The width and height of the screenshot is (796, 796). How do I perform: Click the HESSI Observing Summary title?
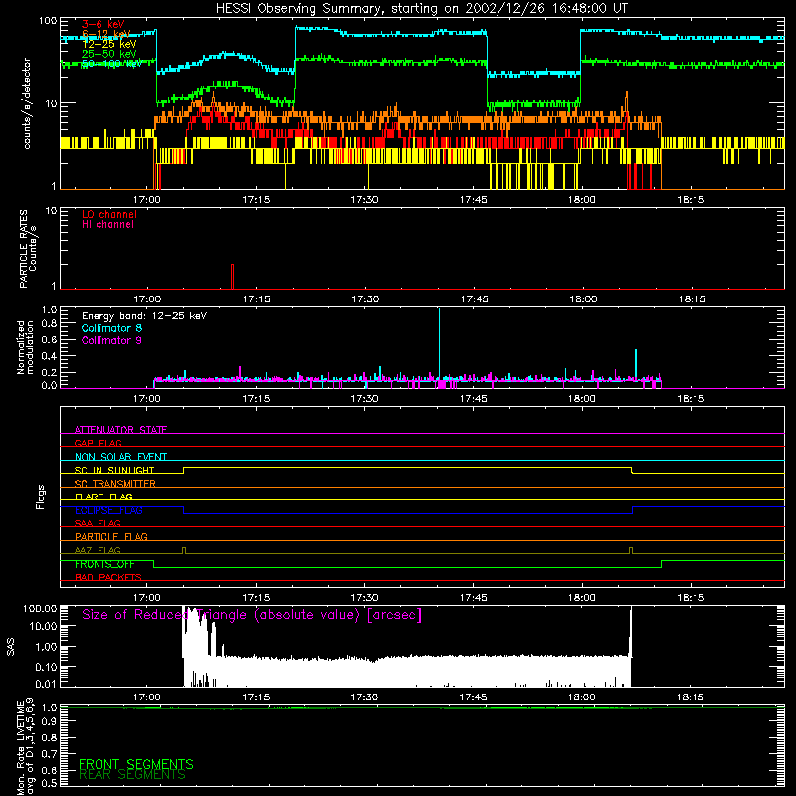(x=421, y=8)
